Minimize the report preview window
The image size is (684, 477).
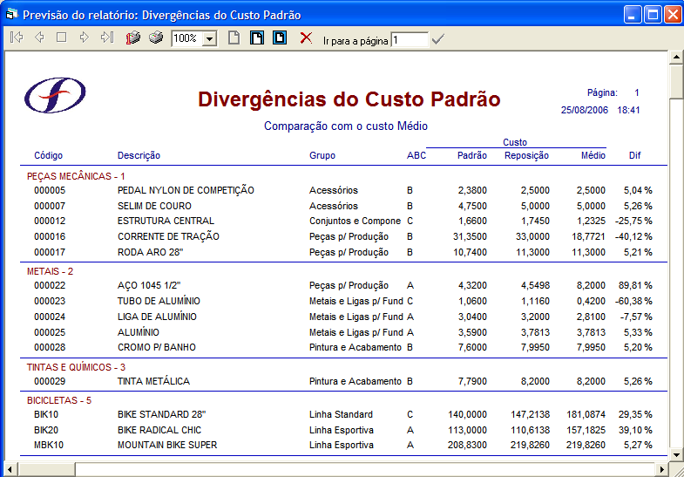point(632,15)
